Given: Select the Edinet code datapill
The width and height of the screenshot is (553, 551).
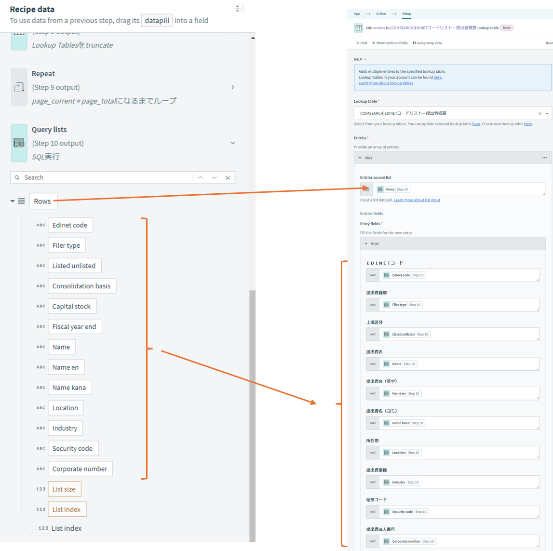Looking at the screenshot, I should click(x=70, y=225).
